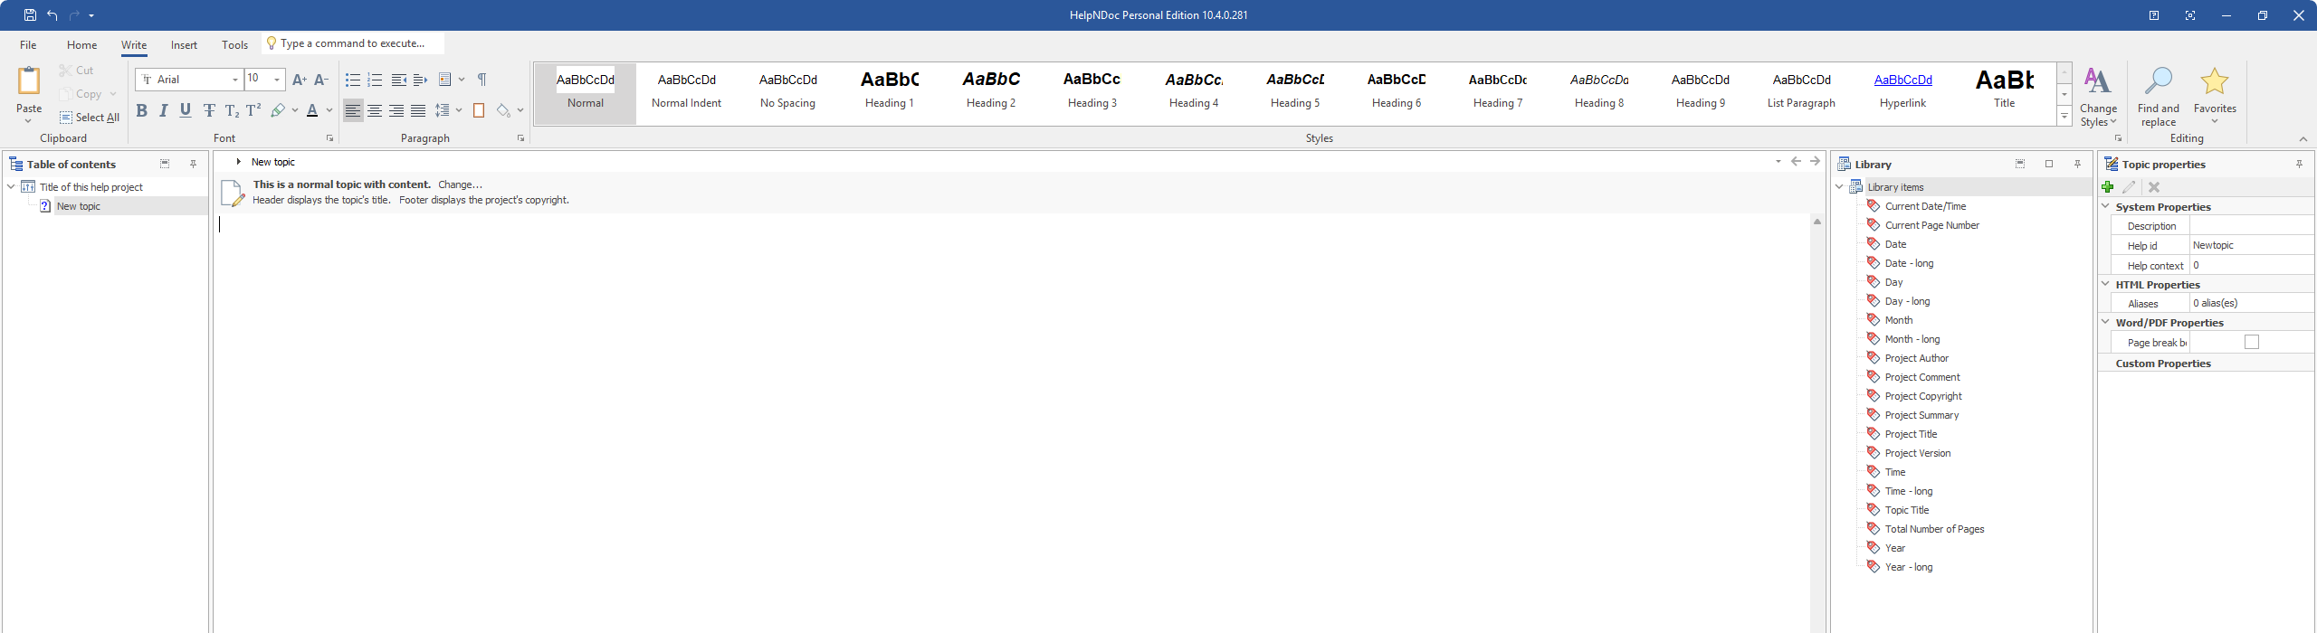The height and width of the screenshot is (633, 2317).
Task: Open Find and replace
Action: tap(2158, 96)
